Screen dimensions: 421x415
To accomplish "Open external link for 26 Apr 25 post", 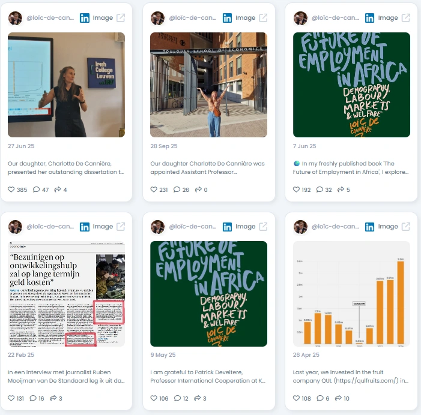I will pyautogui.click(x=406, y=227).
